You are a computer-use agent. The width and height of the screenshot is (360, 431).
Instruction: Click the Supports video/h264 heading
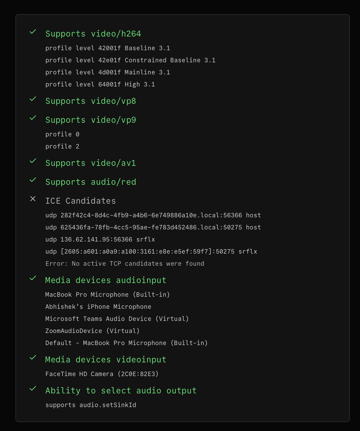click(93, 34)
